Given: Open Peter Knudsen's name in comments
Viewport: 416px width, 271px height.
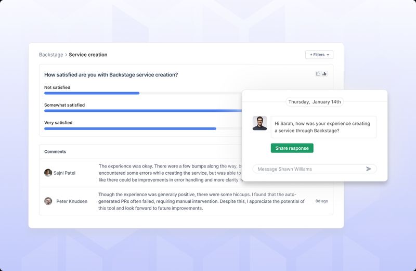Looking at the screenshot, I should click(x=71, y=201).
